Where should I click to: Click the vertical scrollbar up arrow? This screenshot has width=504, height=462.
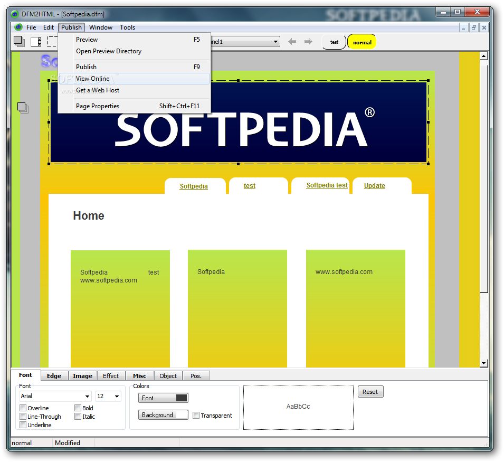tap(484, 56)
